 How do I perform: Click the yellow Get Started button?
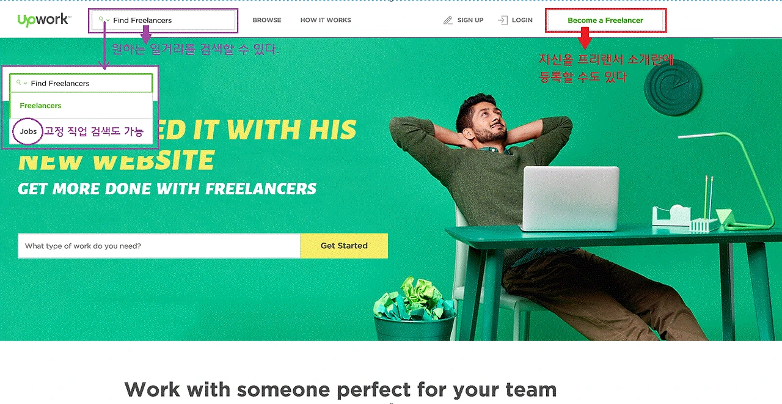click(x=344, y=246)
